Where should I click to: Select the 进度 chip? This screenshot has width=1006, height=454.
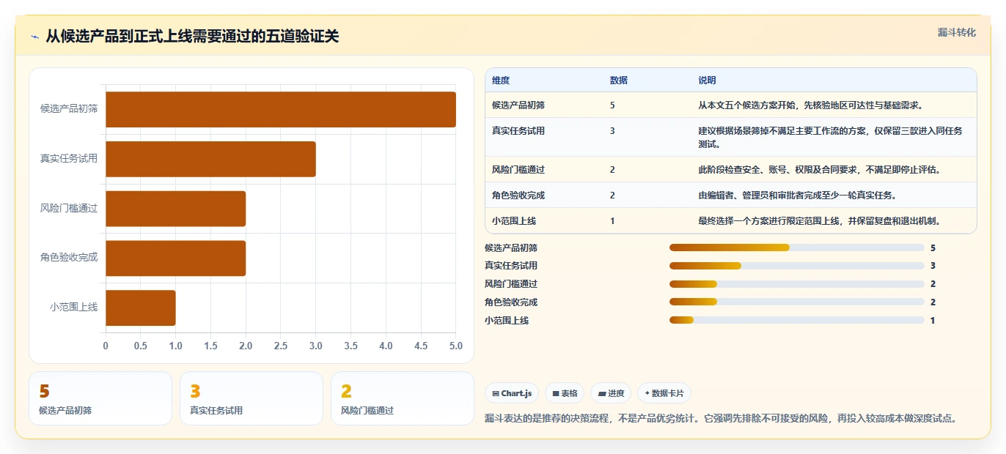point(611,393)
